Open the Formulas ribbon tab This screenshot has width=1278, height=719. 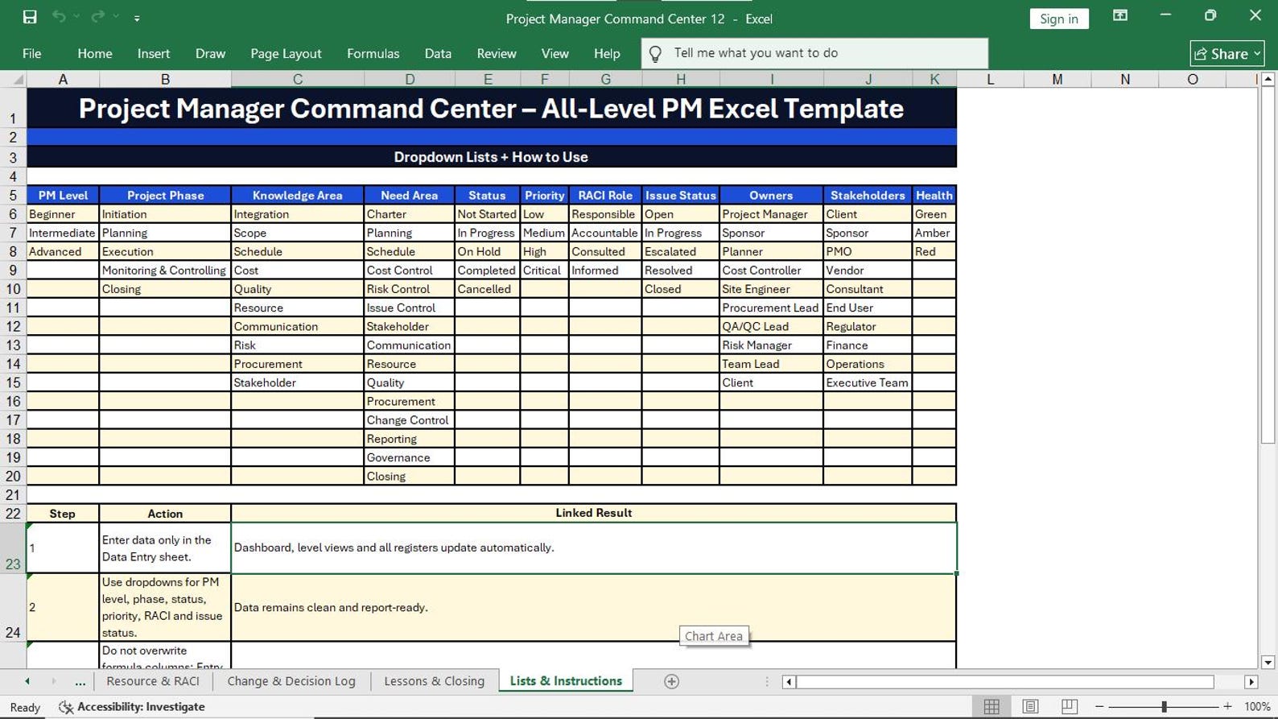click(x=373, y=53)
